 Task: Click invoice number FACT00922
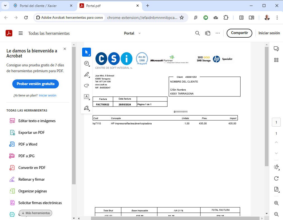coord(102,104)
